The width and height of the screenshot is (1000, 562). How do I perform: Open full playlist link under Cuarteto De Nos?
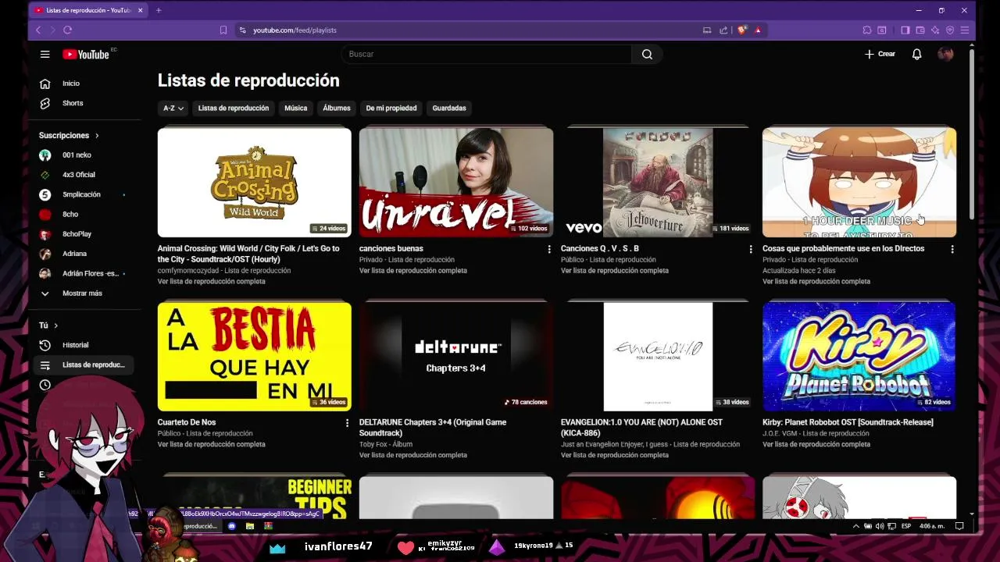212,444
